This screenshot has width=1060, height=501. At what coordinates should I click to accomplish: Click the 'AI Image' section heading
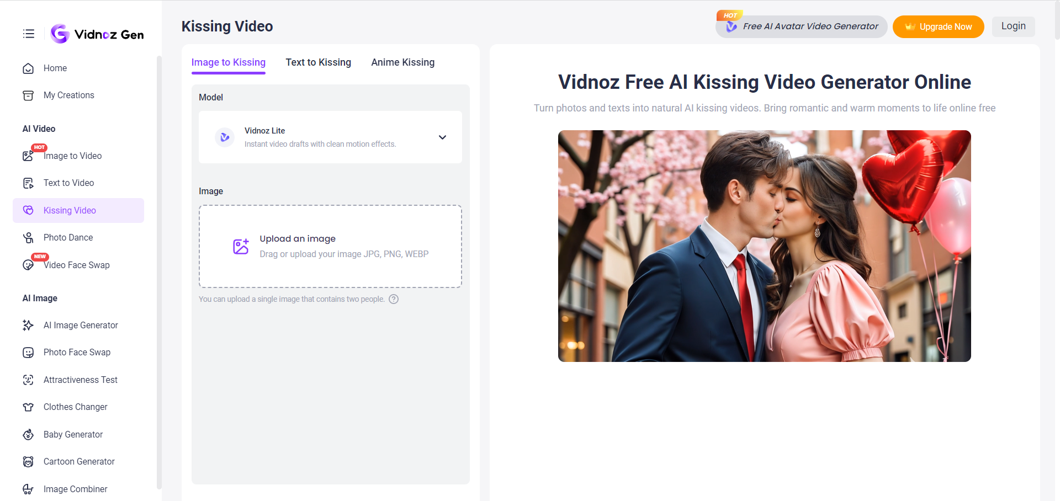[x=40, y=299]
